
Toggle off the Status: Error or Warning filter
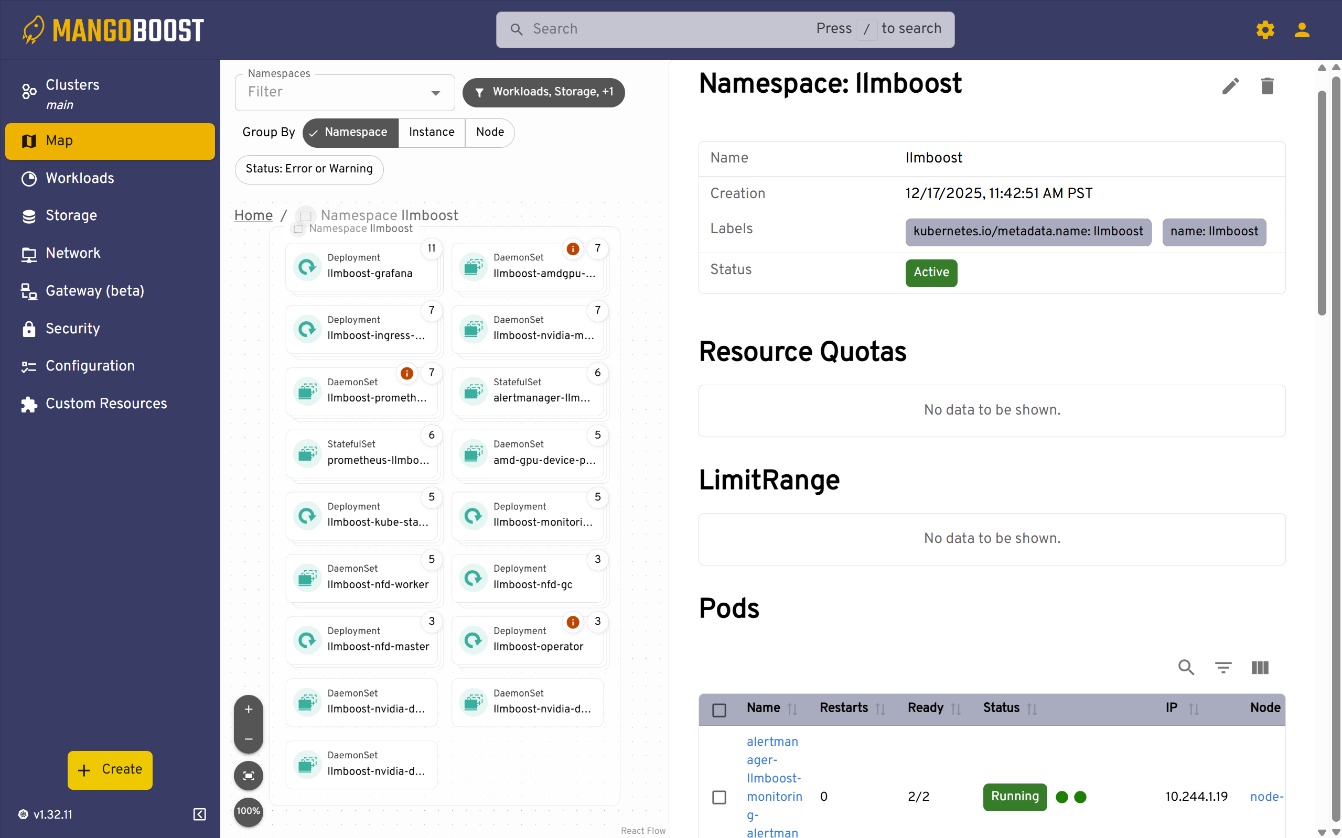(x=309, y=169)
